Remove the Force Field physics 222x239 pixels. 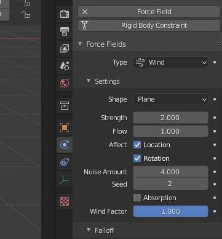[149, 12]
